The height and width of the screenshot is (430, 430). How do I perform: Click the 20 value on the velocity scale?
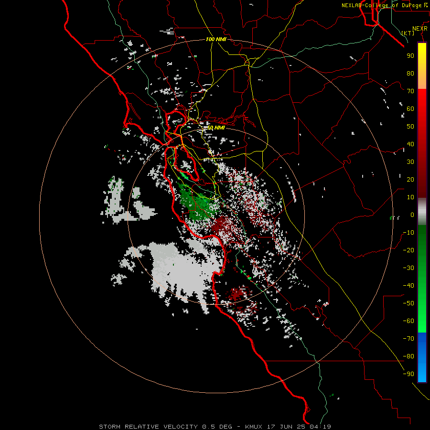[x=410, y=179]
